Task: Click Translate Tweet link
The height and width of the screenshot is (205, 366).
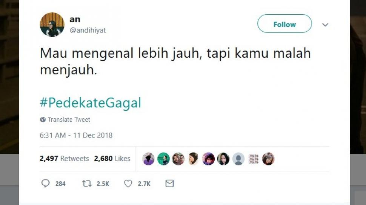Action: tap(69, 119)
